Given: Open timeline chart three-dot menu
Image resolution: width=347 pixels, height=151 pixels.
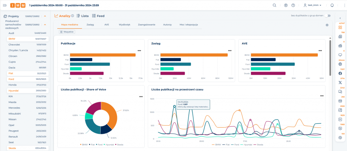Looking at the screenshot, I should (x=322, y=96).
